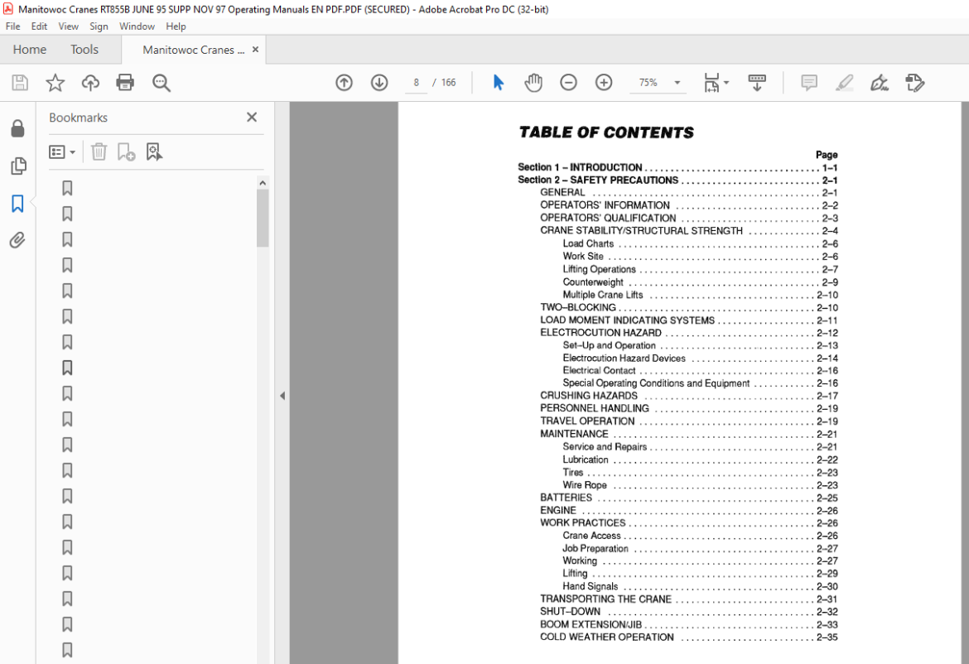Click 'Section 1 – INTRODUCTION' contents entry
Image resolution: width=969 pixels, height=664 pixels.
[x=677, y=167]
